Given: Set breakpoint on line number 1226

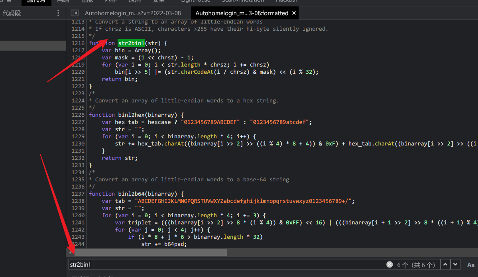Looking at the screenshot, I should pos(78,115).
